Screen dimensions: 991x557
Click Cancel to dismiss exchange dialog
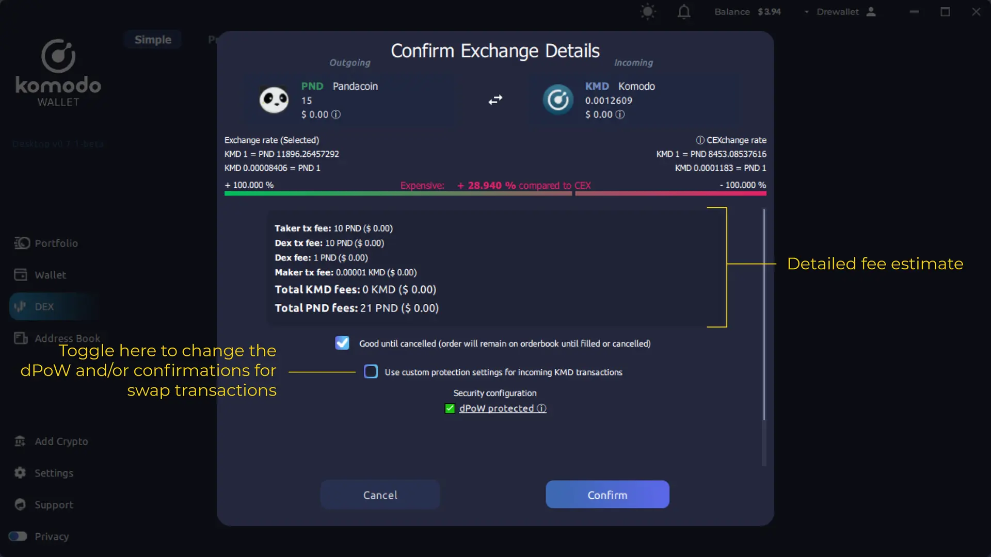[380, 495]
